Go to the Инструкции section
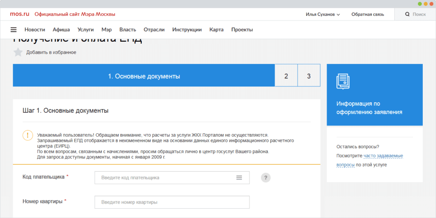The height and width of the screenshot is (218, 436). pyautogui.click(x=187, y=30)
